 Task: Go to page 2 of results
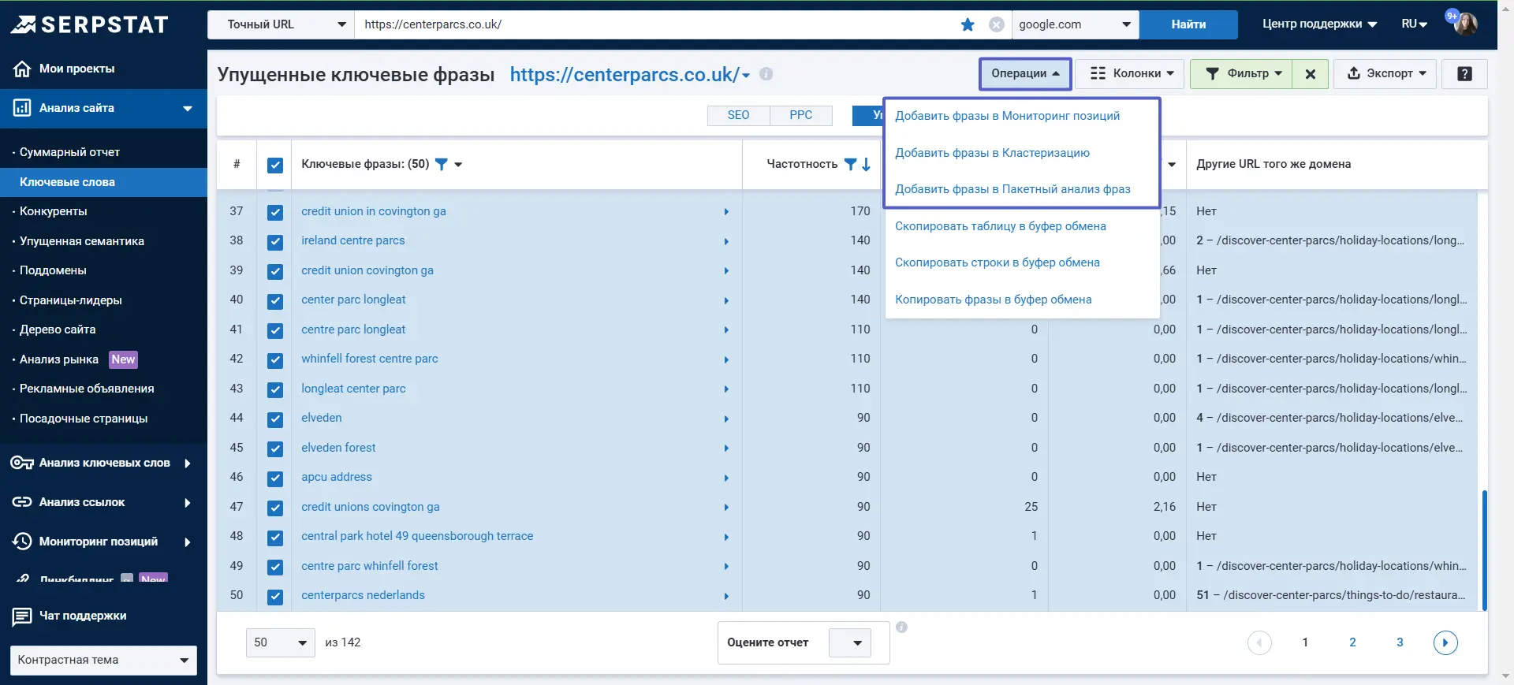[x=1352, y=642]
